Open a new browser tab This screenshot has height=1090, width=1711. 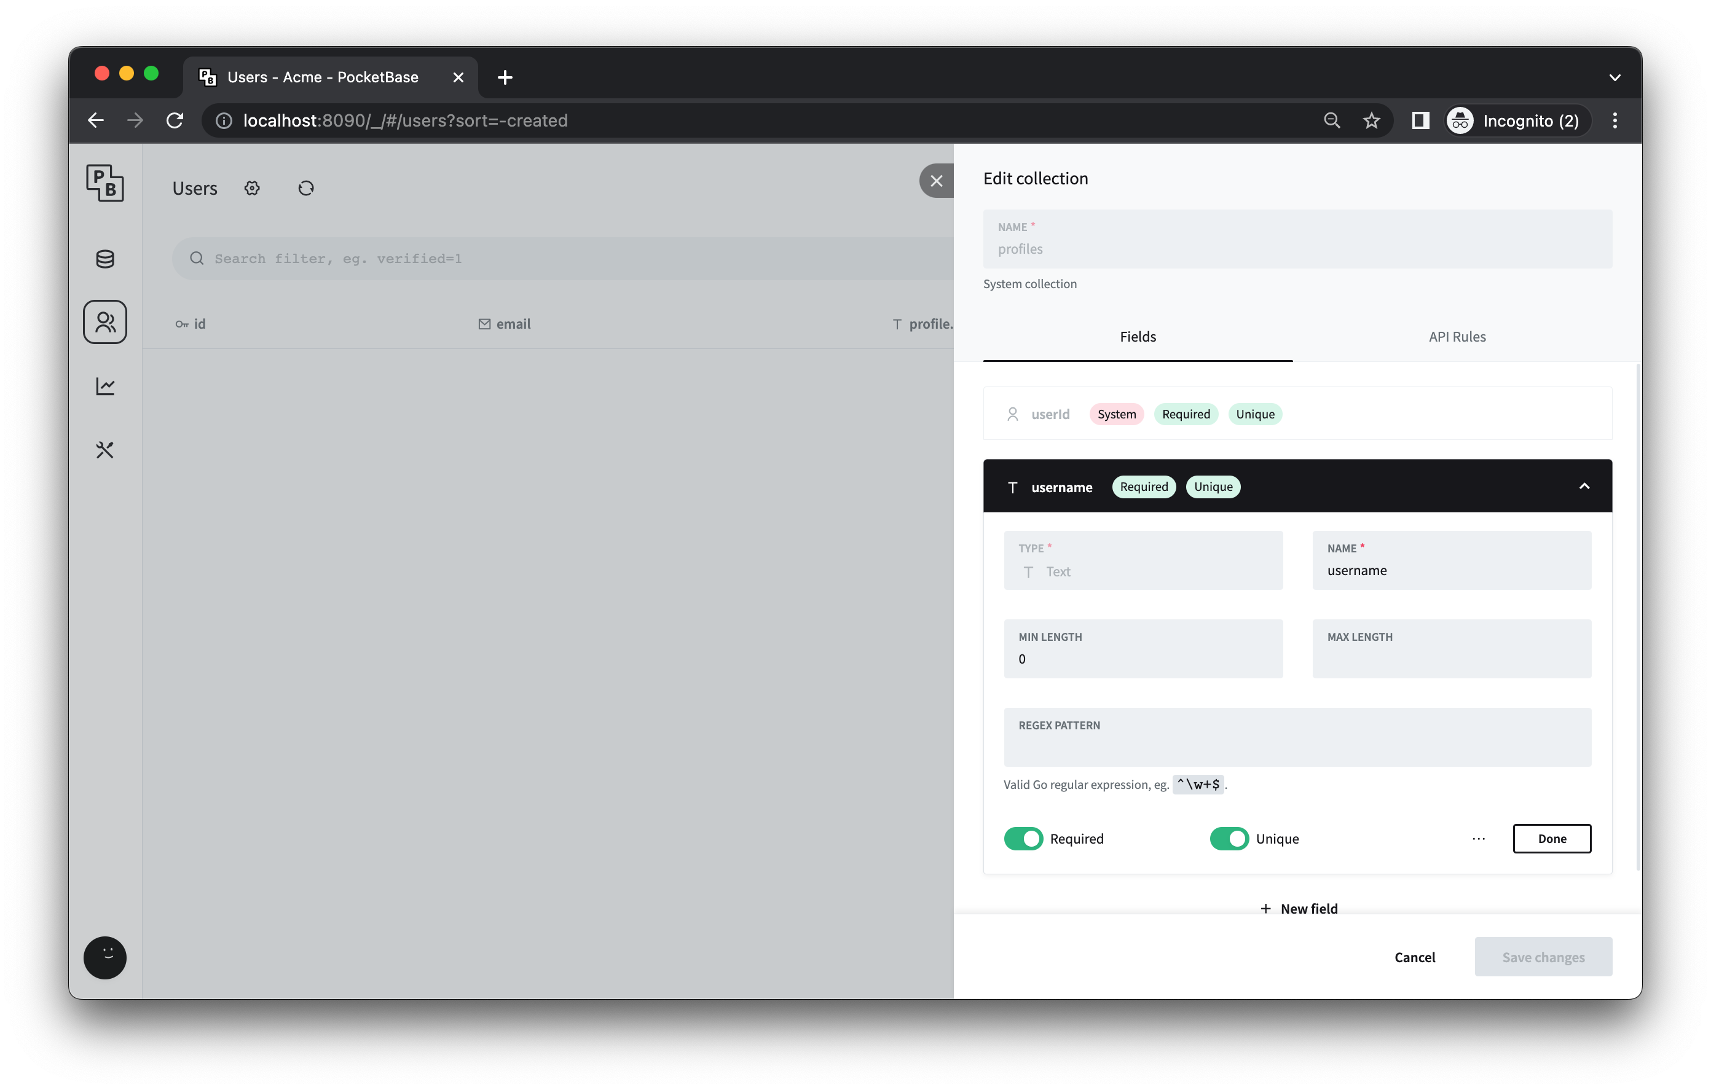click(x=505, y=77)
